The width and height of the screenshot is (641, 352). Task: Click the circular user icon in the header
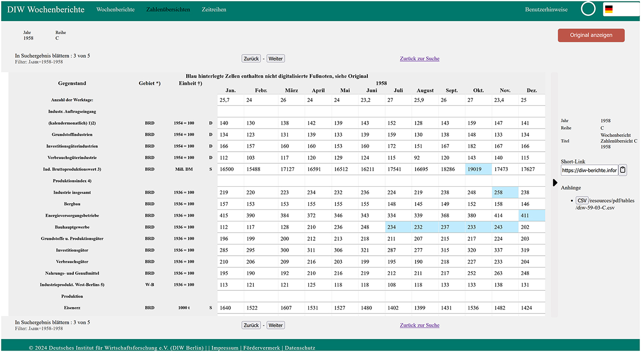[588, 9]
